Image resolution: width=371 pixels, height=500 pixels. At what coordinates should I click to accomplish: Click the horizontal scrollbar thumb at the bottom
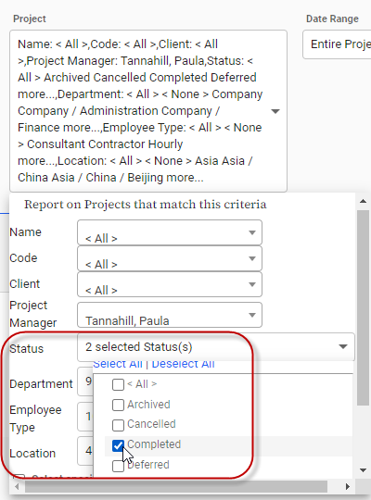pyautogui.click(x=176, y=487)
